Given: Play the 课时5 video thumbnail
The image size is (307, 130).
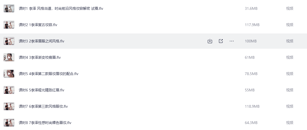Looking at the screenshot, I should (9, 74).
